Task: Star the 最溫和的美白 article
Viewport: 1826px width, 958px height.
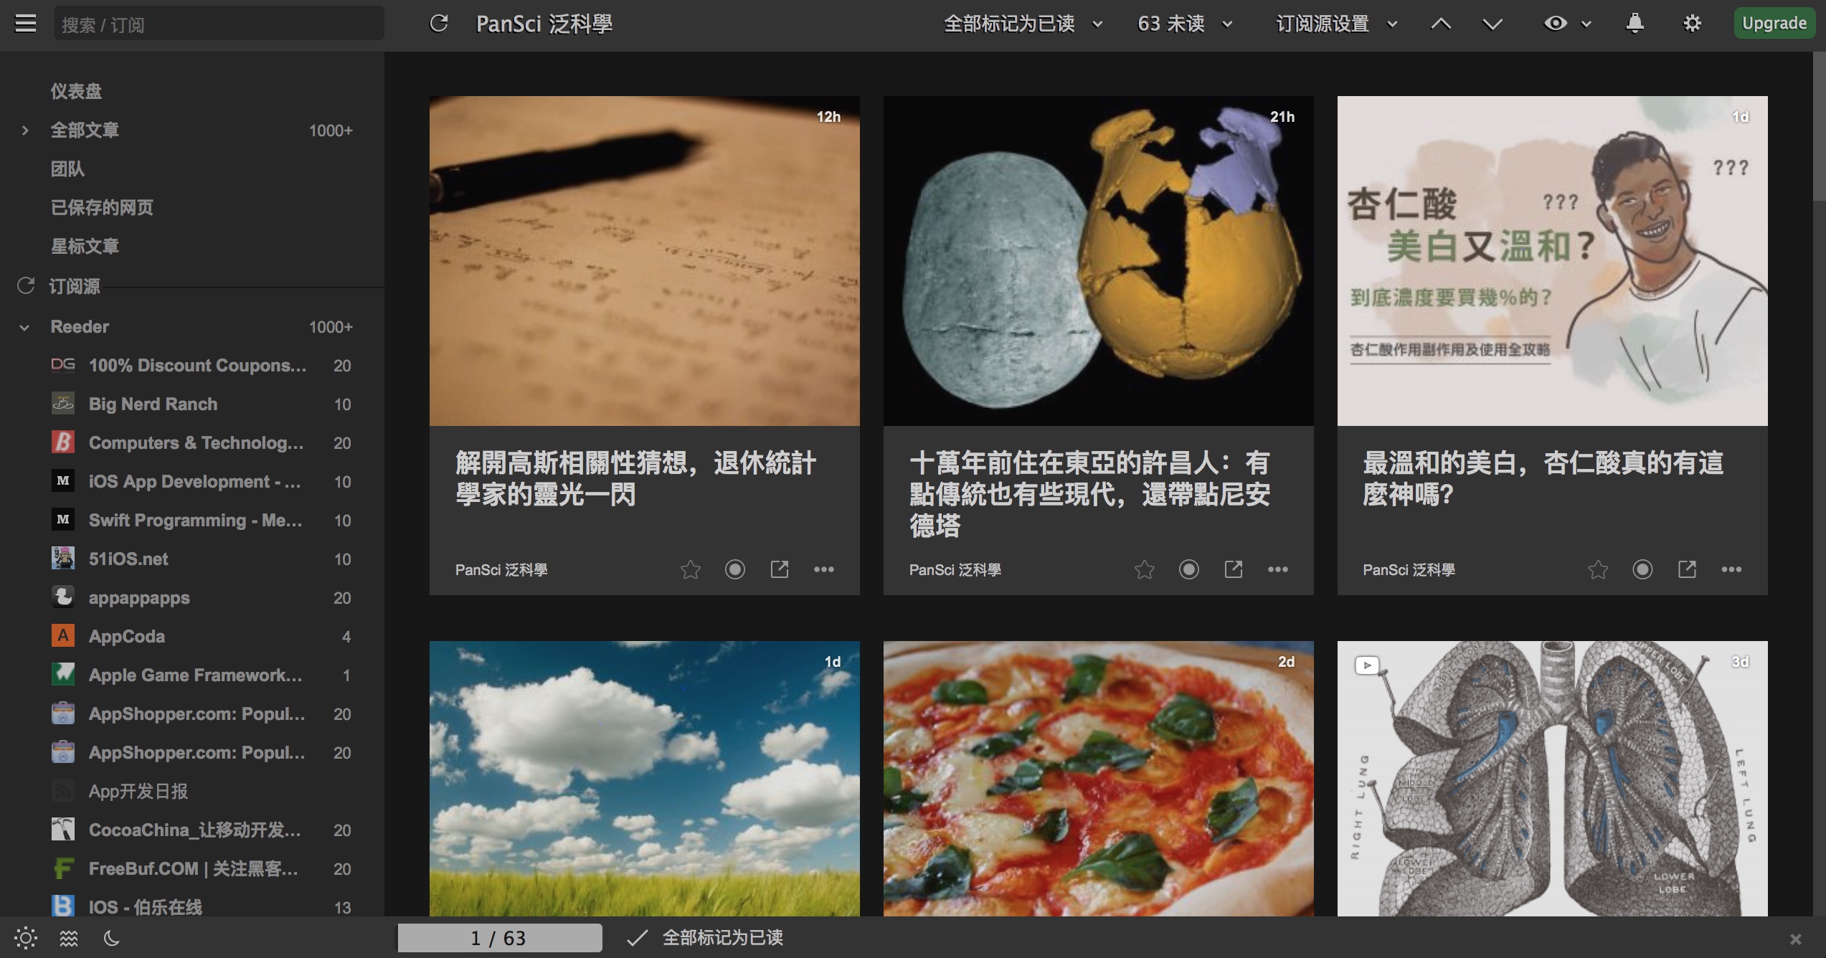Action: (1598, 569)
